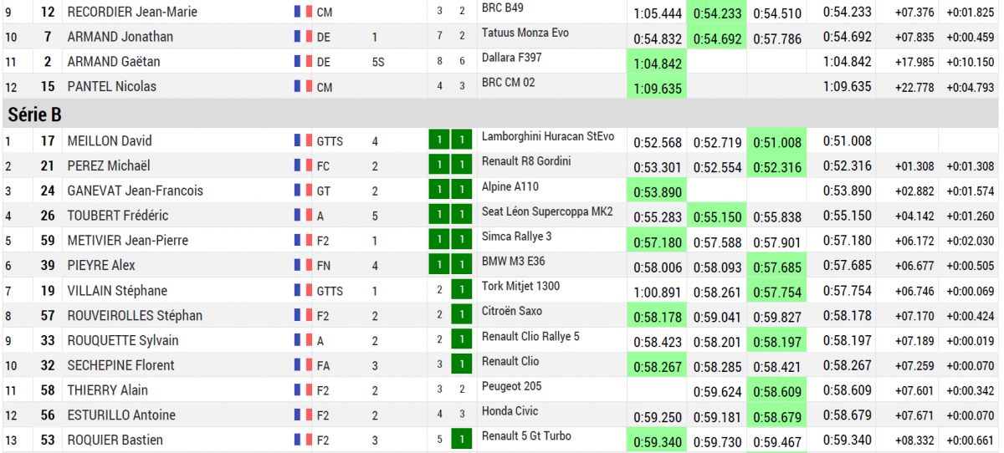Click the car Renault Clio Rallye 5

tap(530, 336)
